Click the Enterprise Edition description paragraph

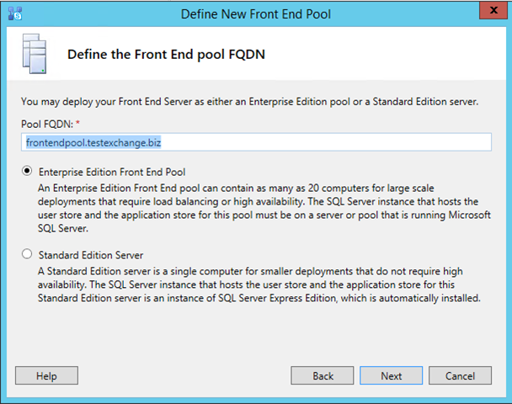264,208
